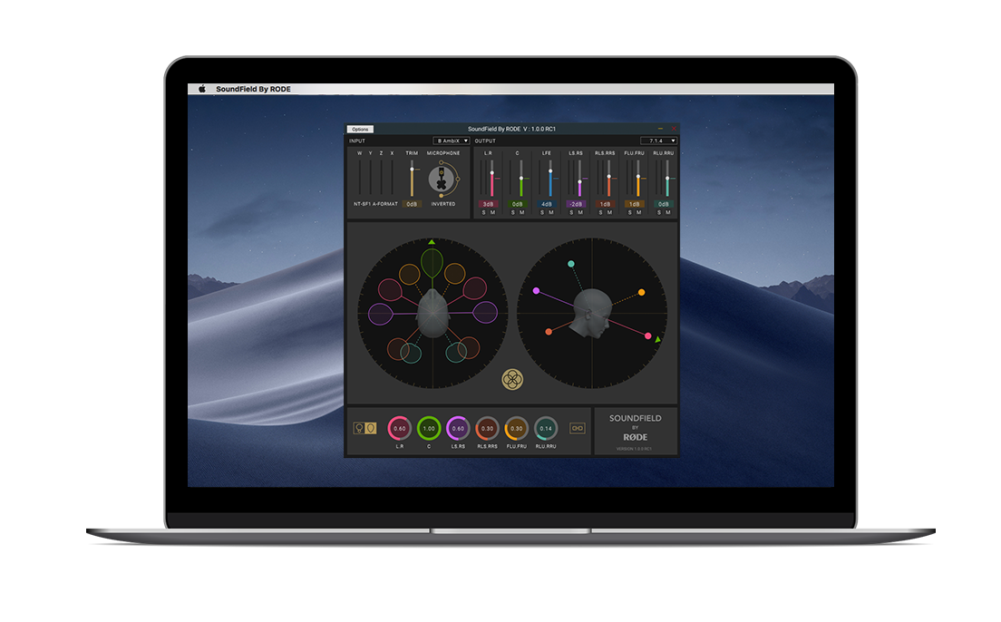The height and width of the screenshot is (622, 1001).
Task: Select the left purple lobe in top-view polar display
Action: [381, 314]
